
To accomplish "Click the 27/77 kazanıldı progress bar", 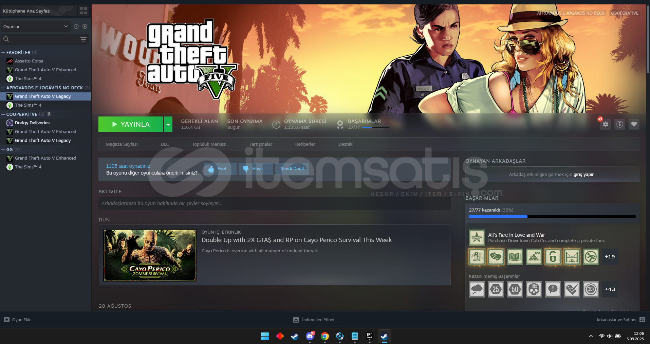I will point(552,217).
